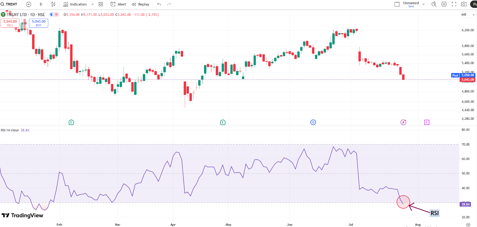Click the pink derived data indicator icon

coord(56,14)
